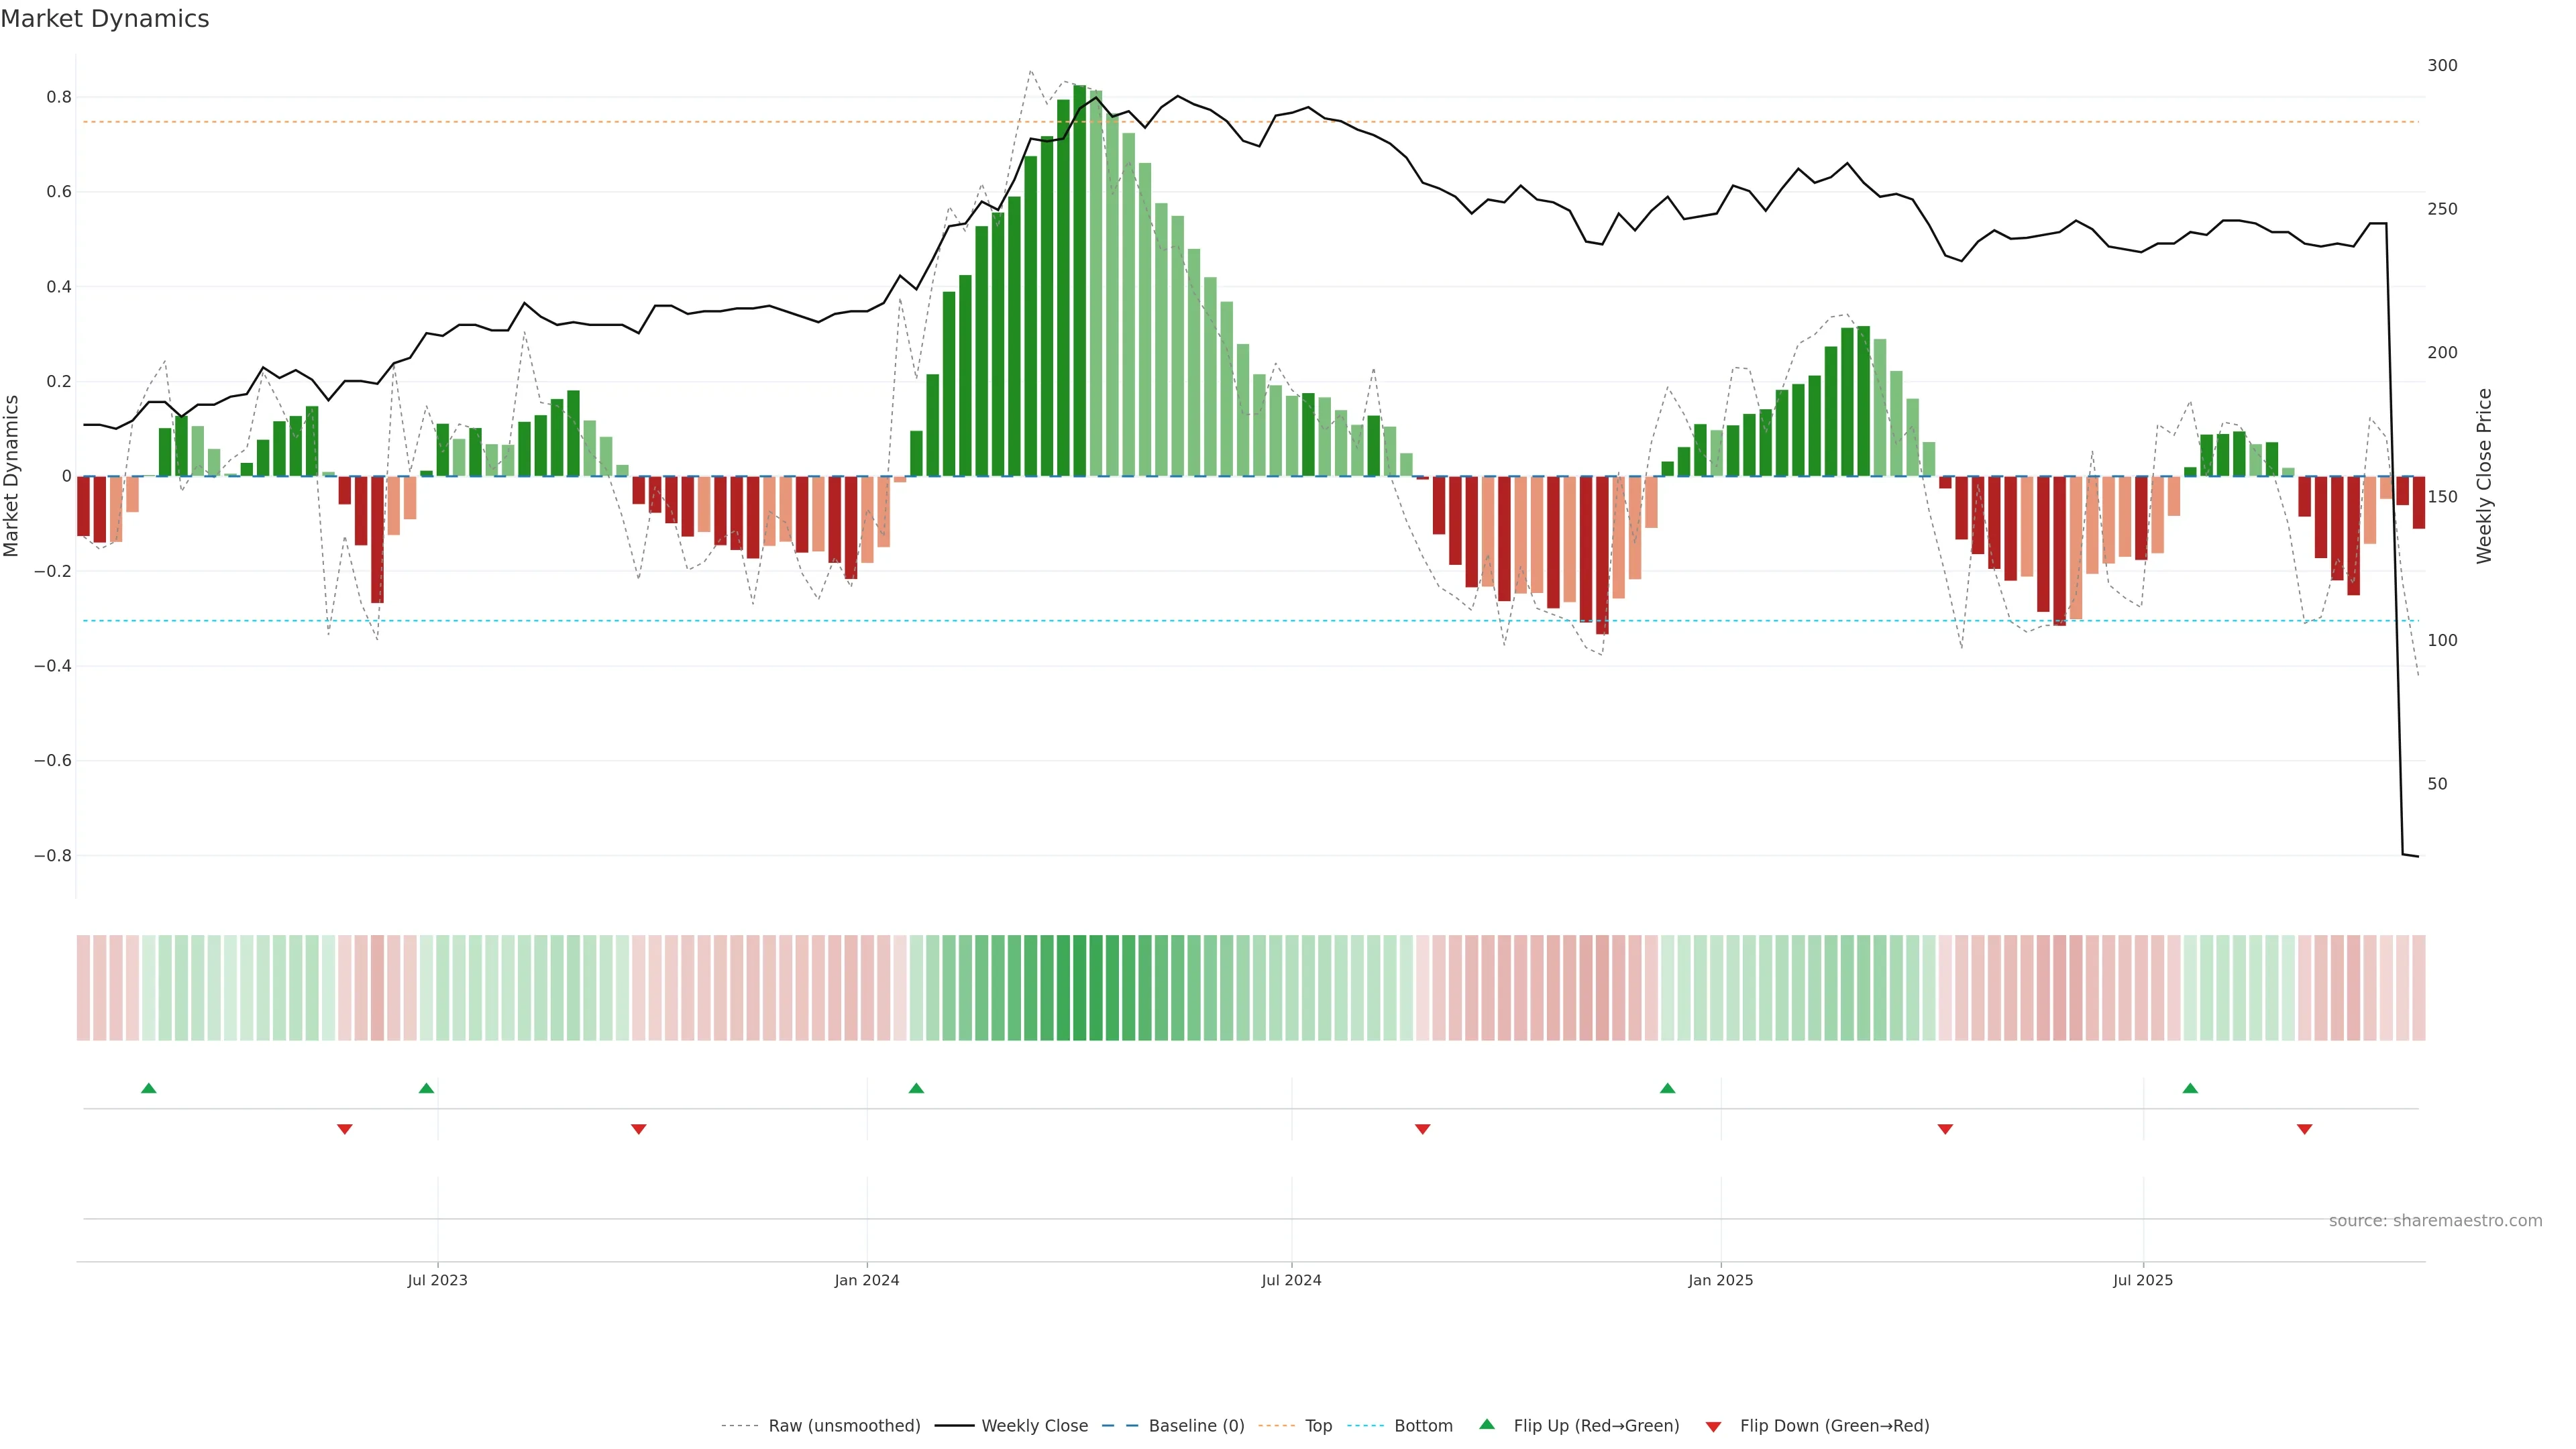Toggle the Weekly Close legend entry
This screenshot has width=2576, height=1449.
tap(1034, 1426)
